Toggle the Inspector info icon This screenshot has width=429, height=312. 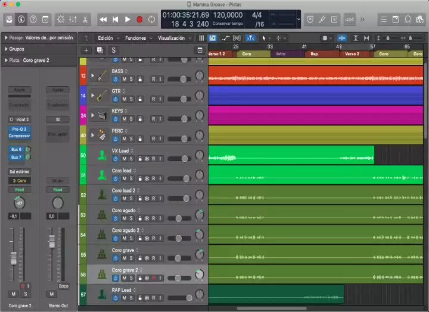click(x=21, y=20)
